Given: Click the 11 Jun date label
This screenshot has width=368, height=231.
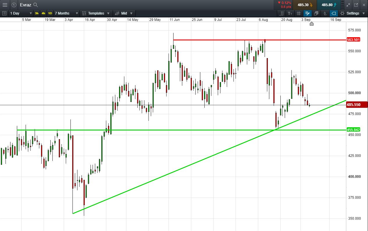Looking at the screenshot, I should [175, 20].
